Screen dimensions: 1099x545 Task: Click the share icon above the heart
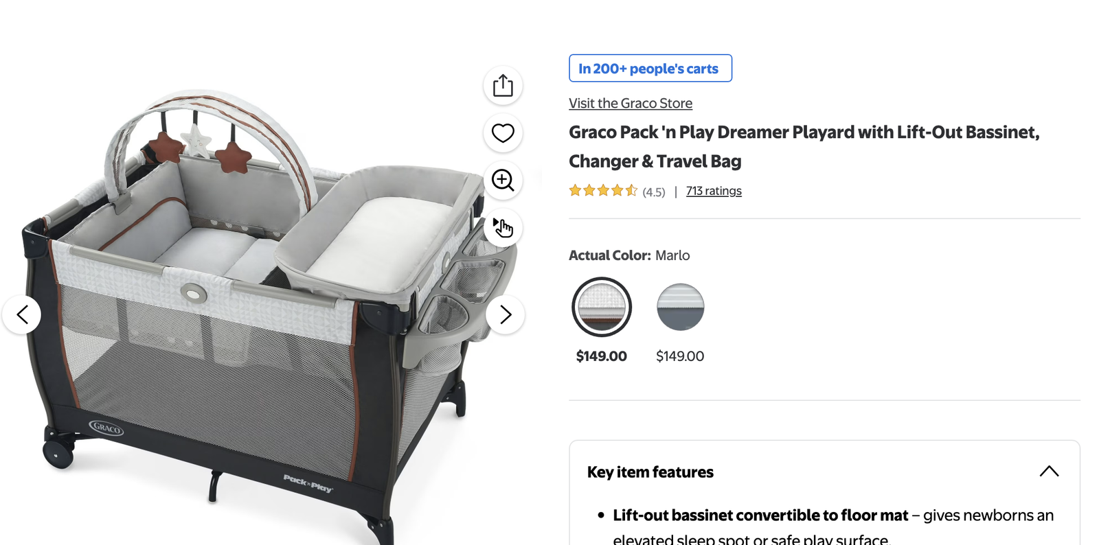point(503,86)
